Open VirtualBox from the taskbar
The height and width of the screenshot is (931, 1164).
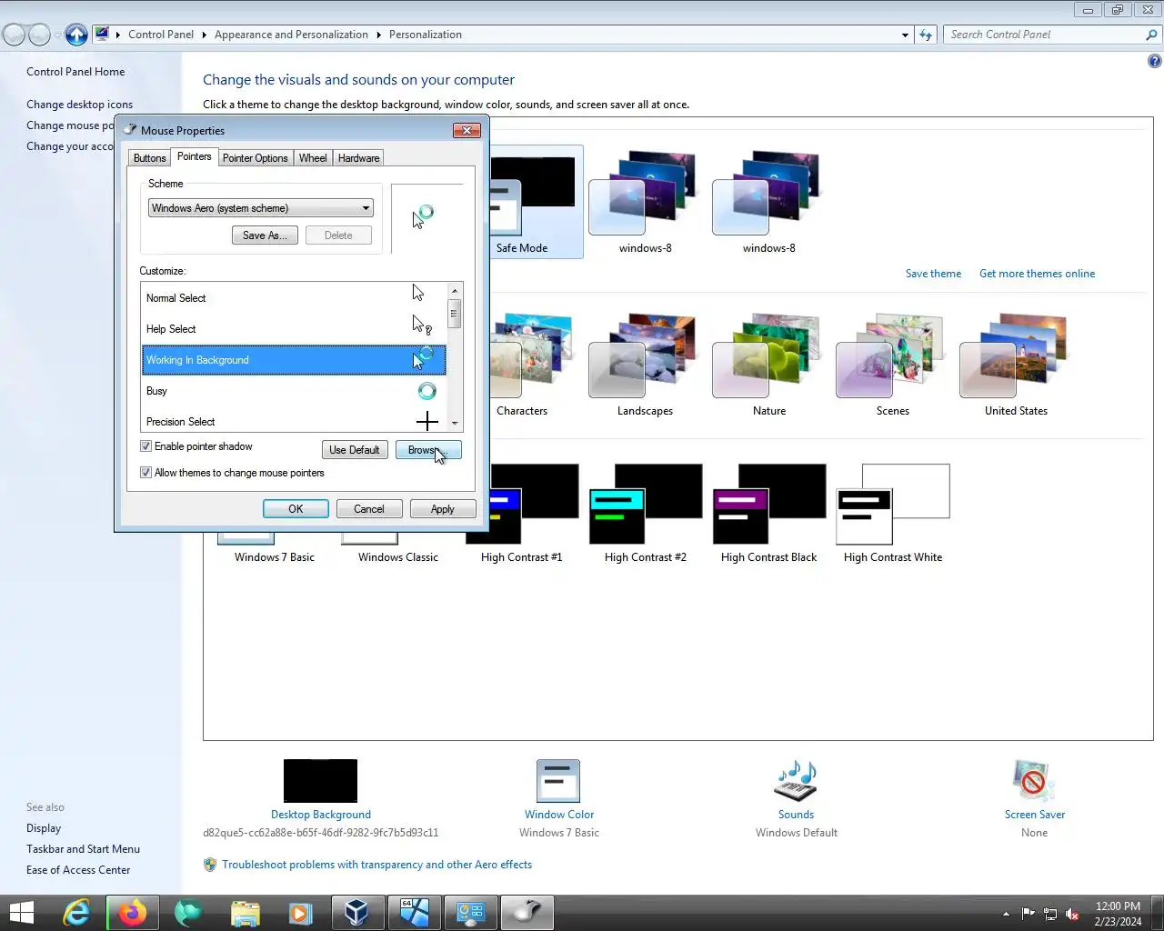pos(356,913)
